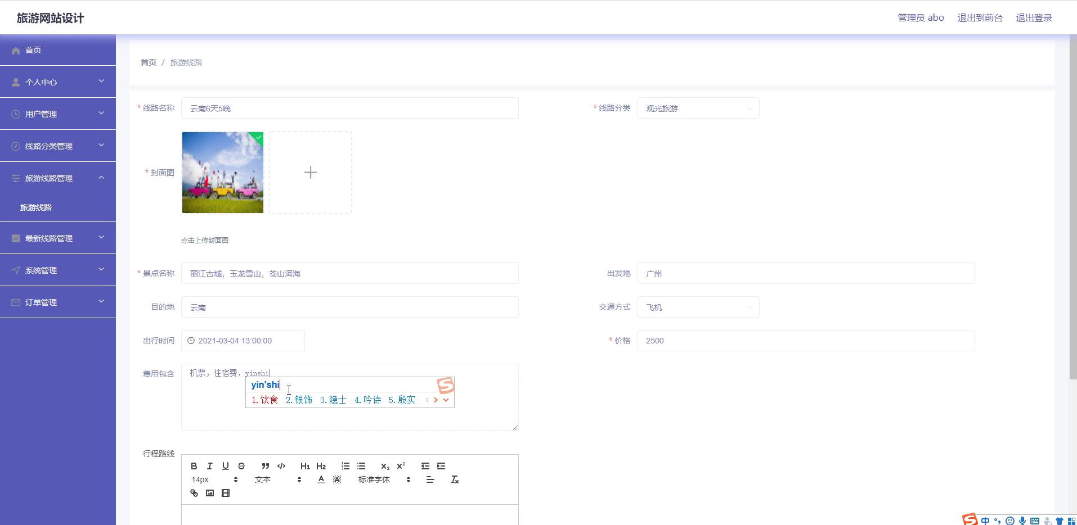Image resolution: width=1077 pixels, height=525 pixels.
Task: Open the text background color picker
Action: point(337,479)
